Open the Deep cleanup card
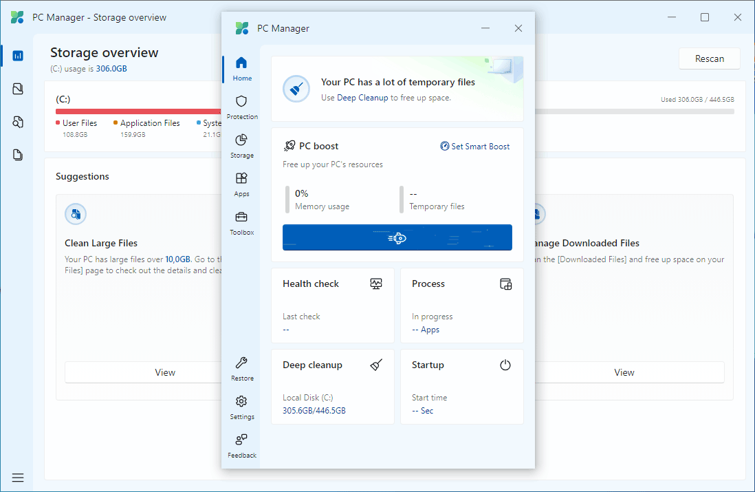The image size is (755, 492). (x=333, y=387)
